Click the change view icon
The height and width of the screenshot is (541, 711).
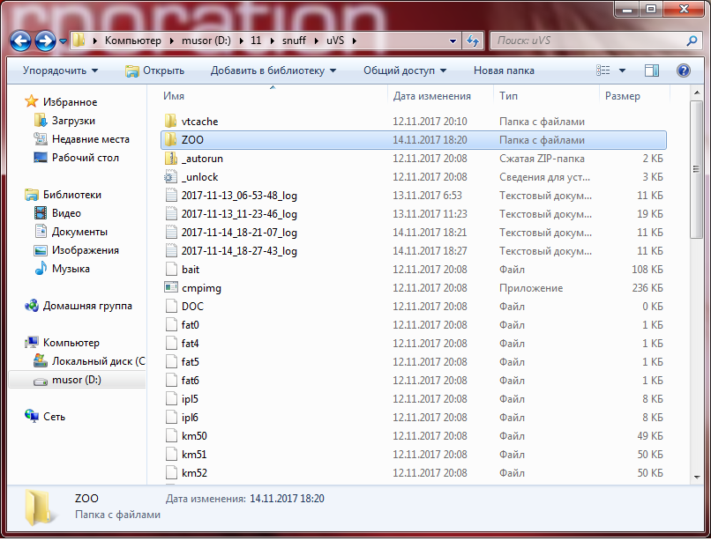[604, 70]
